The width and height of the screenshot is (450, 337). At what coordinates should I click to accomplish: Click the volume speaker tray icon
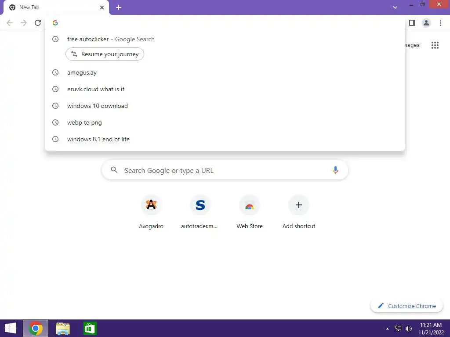point(409,329)
